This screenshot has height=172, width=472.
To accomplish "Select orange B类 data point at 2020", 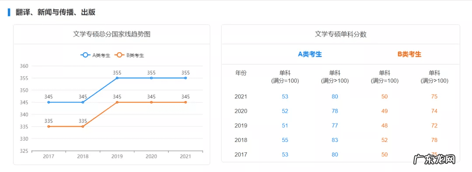I will coord(151,102).
